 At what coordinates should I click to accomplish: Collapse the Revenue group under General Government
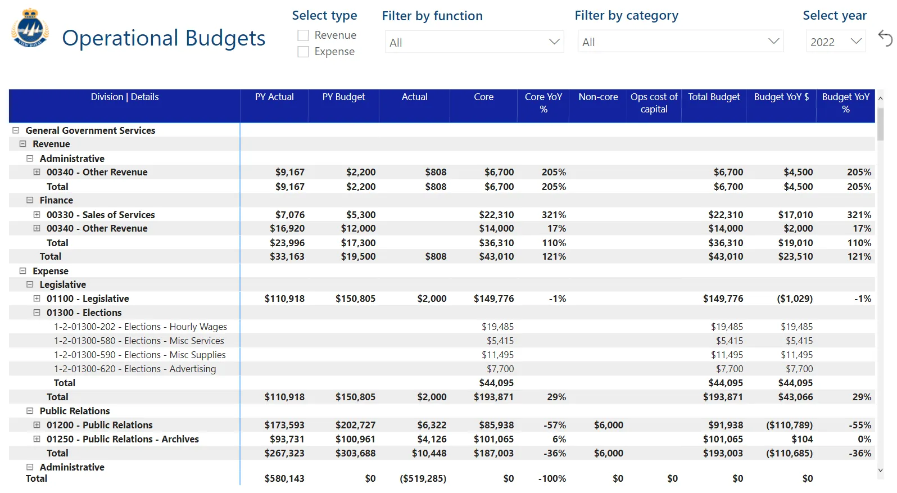pos(23,144)
